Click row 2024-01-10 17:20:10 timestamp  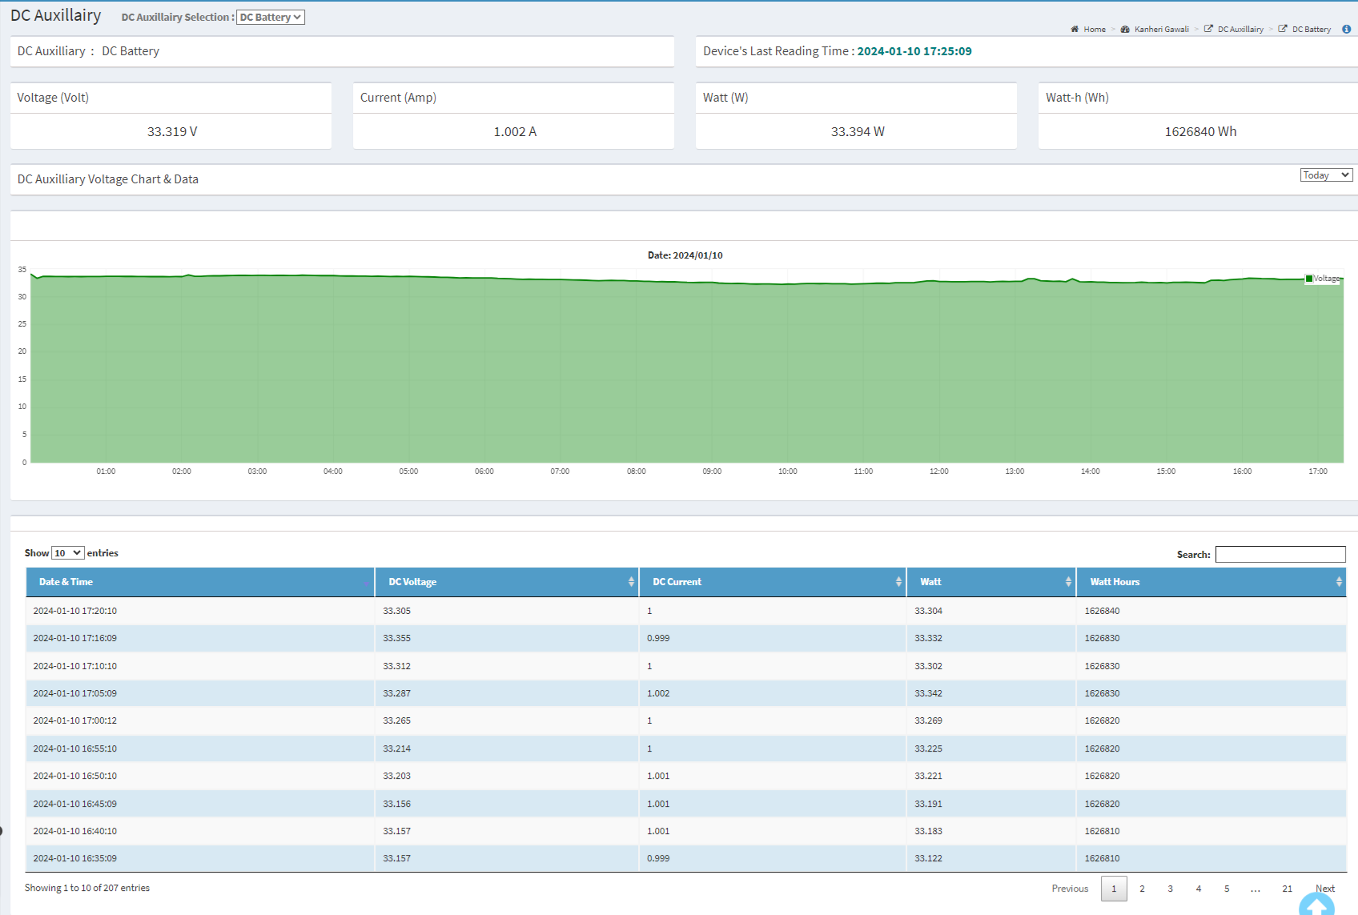75,611
